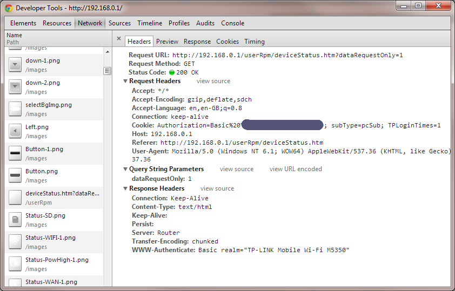Click the request list scrollbar thumb
The width and height of the screenshot is (455, 291).
[x=108, y=71]
